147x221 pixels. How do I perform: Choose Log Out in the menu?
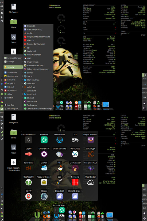pos(14,105)
